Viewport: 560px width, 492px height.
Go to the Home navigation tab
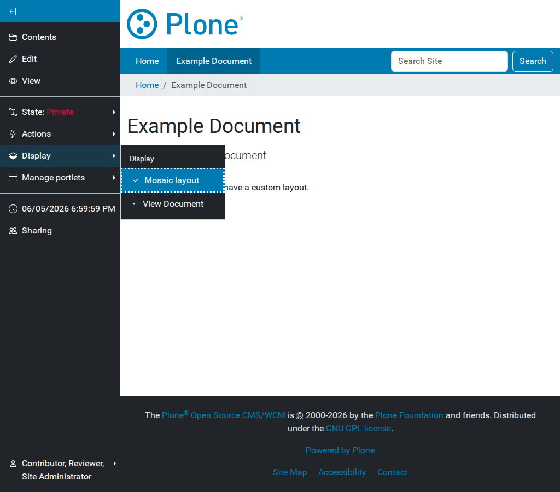(x=147, y=61)
